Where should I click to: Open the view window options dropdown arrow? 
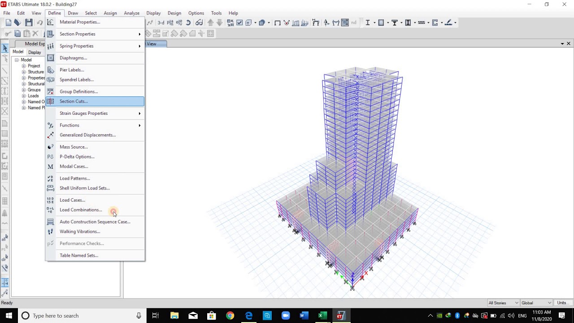[562, 44]
